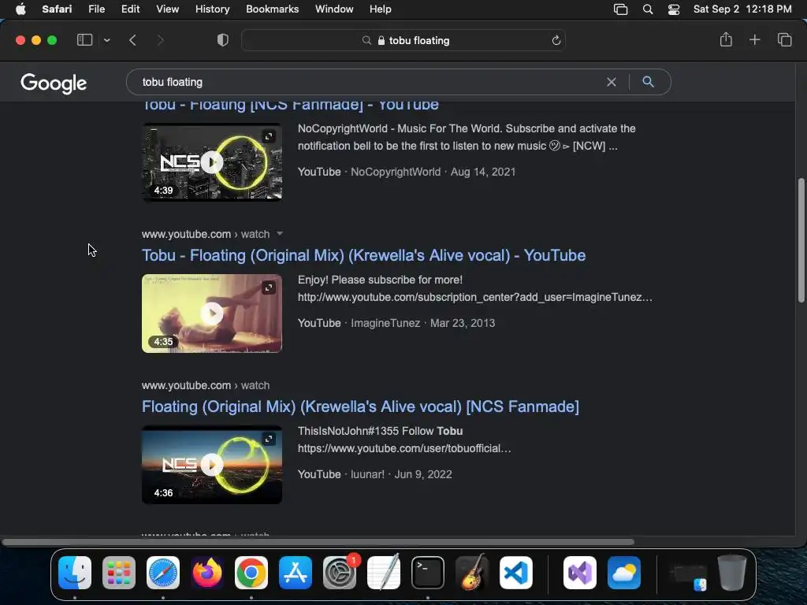Screen dimensions: 807x605
Task: Open the privacy report shield icon
Action: click(x=223, y=40)
